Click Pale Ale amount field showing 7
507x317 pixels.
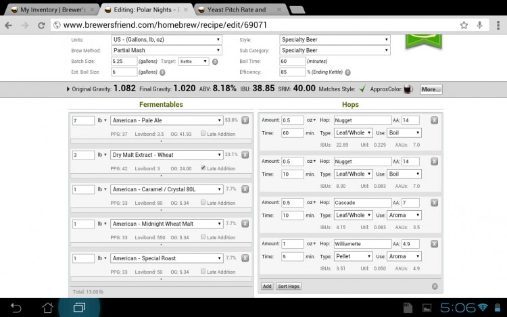click(83, 120)
